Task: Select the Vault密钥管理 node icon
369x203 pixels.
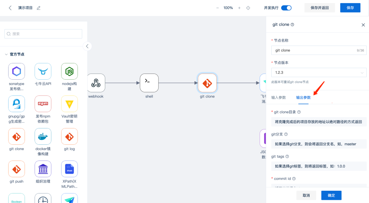Action: 69,104
